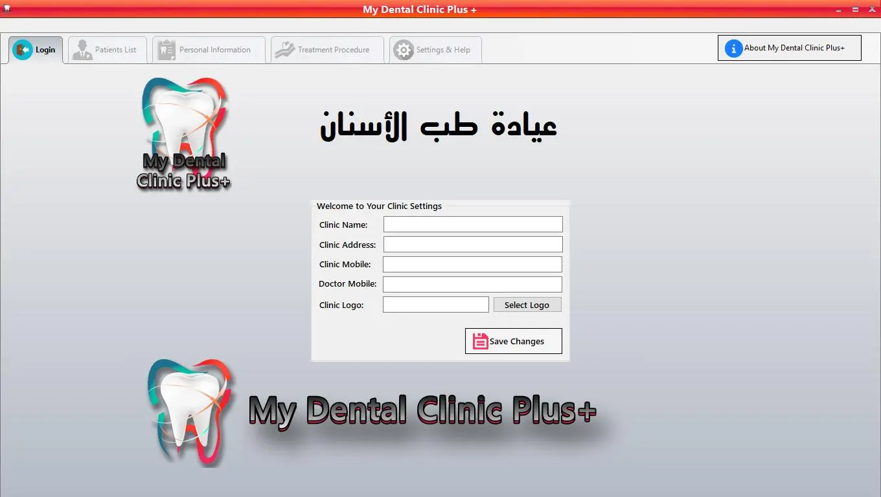This screenshot has height=497, width=881.
Task: Click the Settings & Help gear icon
Action: tap(404, 50)
